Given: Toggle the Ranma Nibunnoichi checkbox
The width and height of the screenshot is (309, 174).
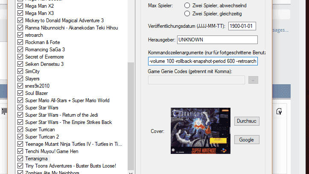Looking at the screenshot, I should coord(20,28).
